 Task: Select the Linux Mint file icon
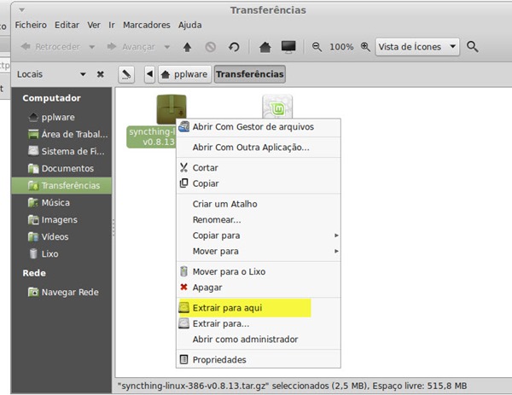(x=277, y=107)
